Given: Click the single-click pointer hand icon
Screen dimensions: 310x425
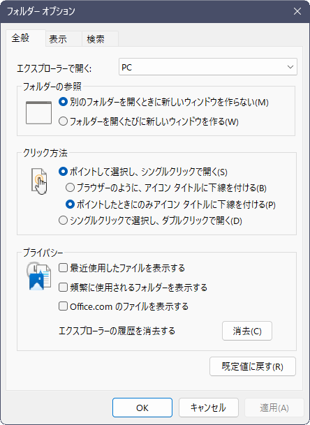Looking at the screenshot, I should 39,181.
